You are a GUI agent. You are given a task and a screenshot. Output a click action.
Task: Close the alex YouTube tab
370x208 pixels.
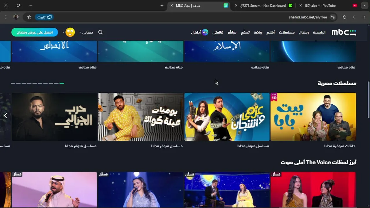click(x=301, y=5)
